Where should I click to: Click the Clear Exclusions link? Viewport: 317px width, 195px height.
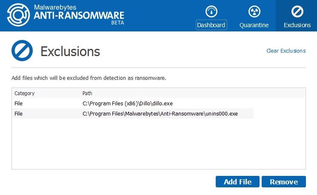click(x=286, y=51)
